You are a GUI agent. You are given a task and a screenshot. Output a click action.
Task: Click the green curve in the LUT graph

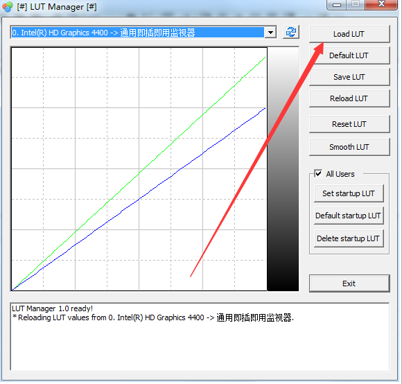(139, 174)
